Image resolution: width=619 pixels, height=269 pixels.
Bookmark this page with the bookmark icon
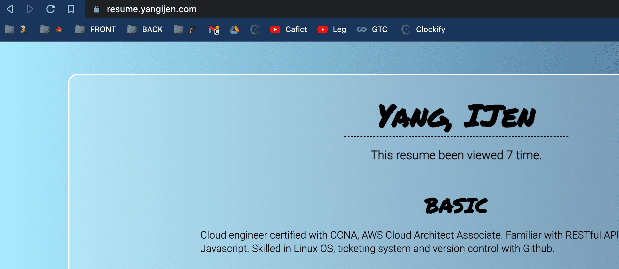point(71,9)
